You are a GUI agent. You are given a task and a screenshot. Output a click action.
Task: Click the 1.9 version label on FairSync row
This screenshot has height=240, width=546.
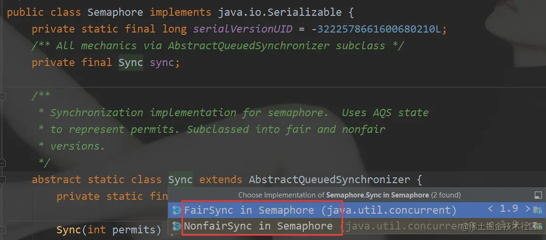click(509, 209)
